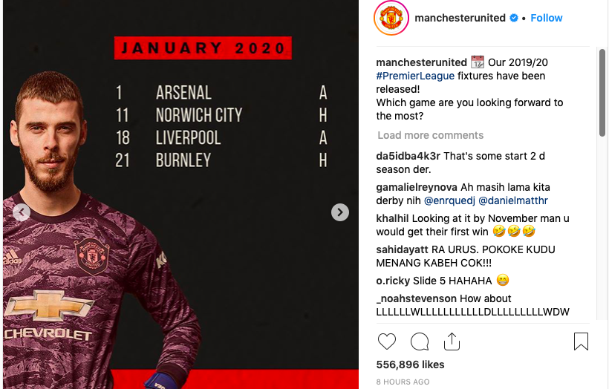Go to previous carousel slide
The width and height of the screenshot is (609, 389).
tap(22, 212)
